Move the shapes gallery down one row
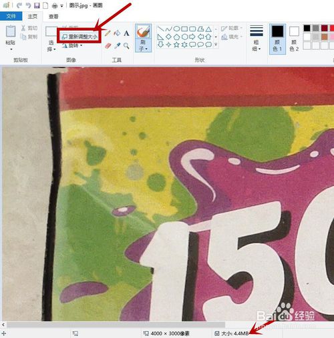This screenshot has height=338, width=334. pos(216,37)
